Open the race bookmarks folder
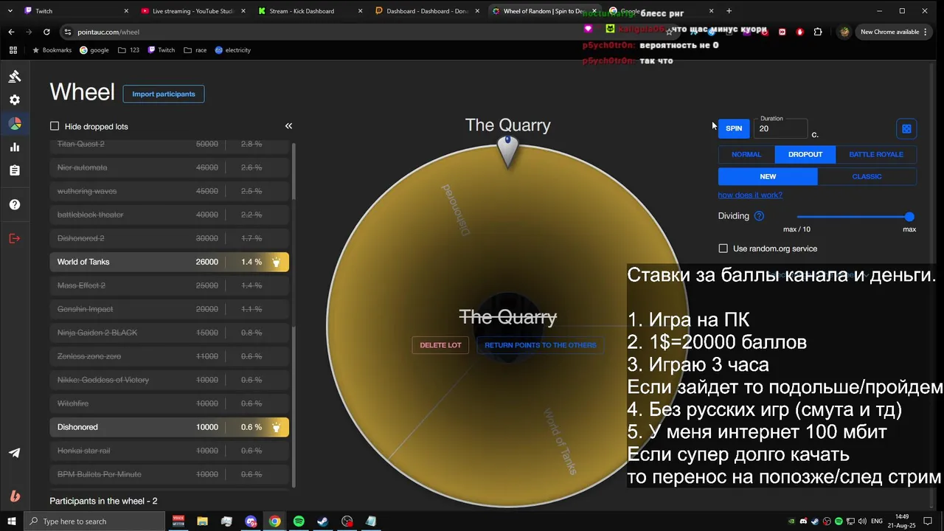This screenshot has width=944, height=531. [195, 50]
